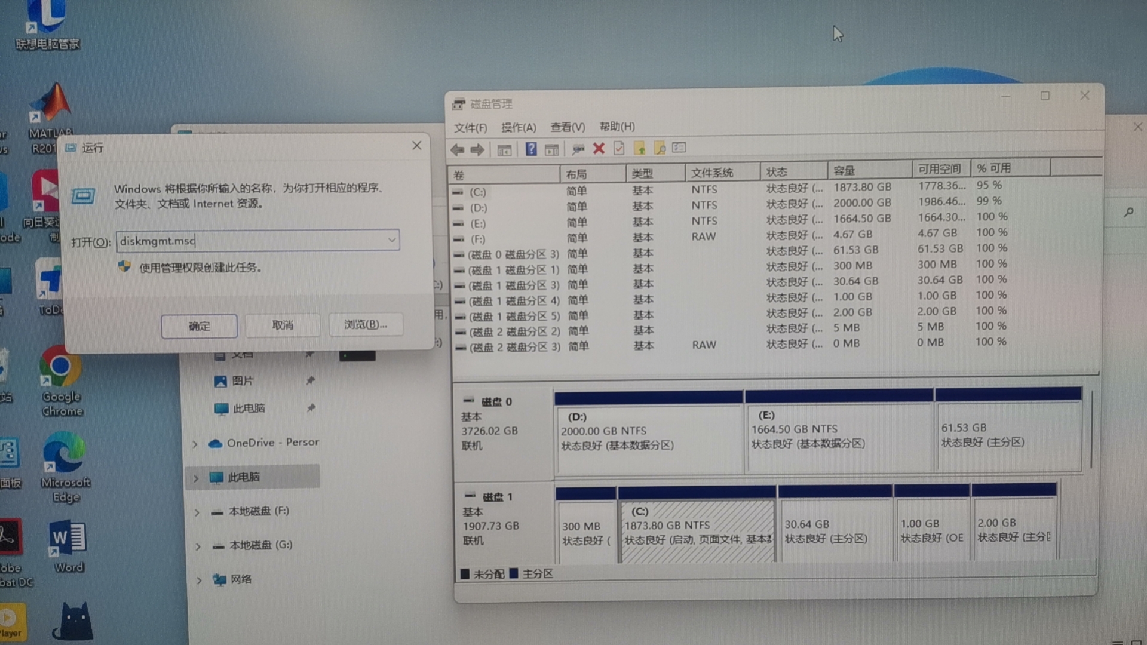
Task: Expand the 网络 node chevron
Action: tap(199, 580)
